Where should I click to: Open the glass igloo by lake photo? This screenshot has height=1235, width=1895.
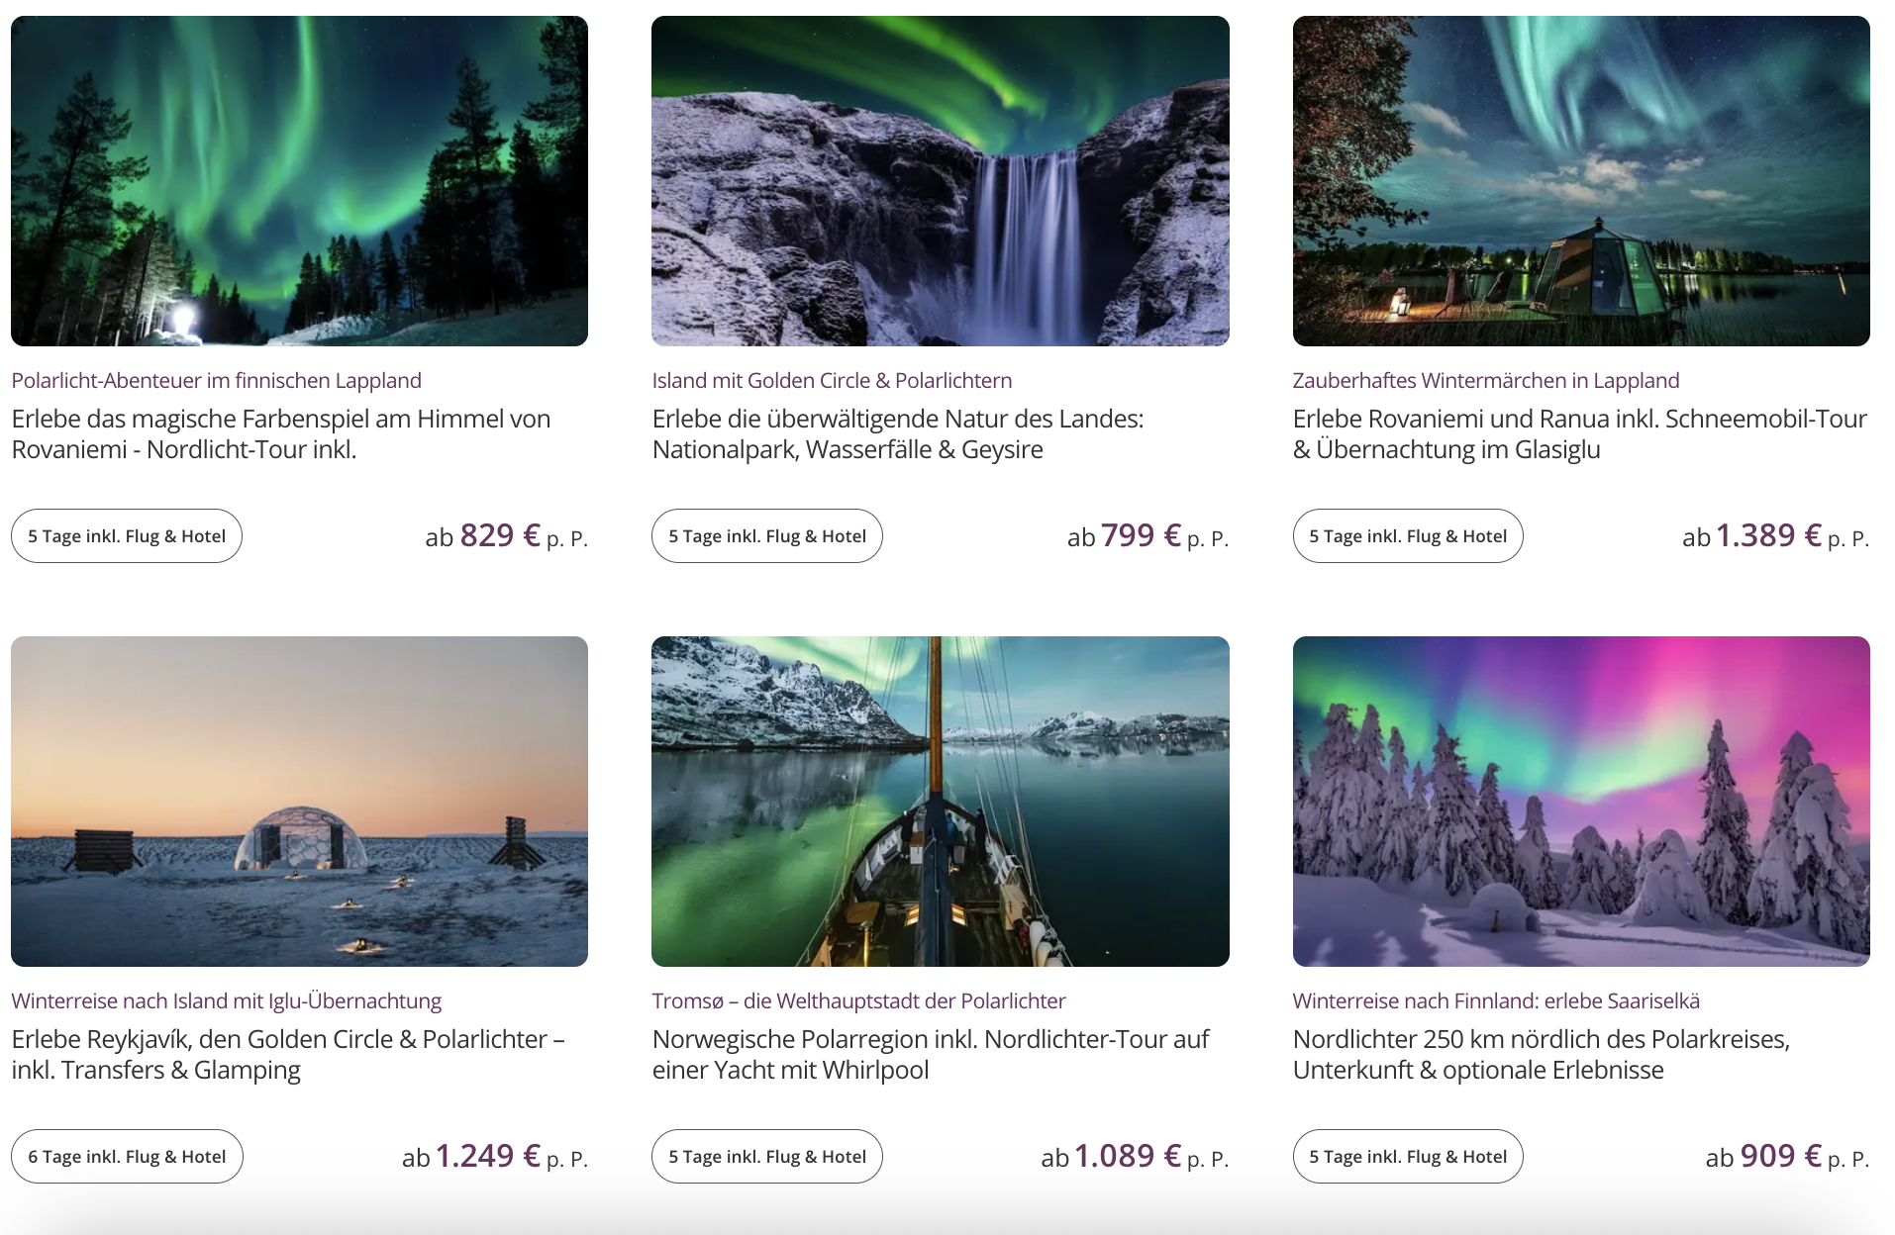[x=1581, y=181]
